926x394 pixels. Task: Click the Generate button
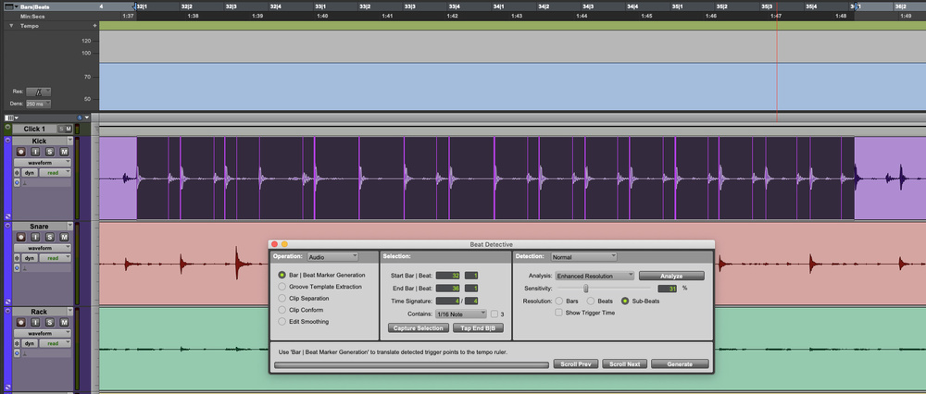680,364
